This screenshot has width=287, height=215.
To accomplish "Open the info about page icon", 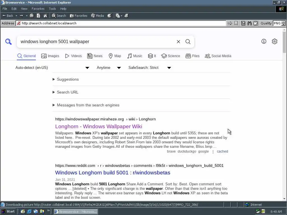I will point(264,41).
